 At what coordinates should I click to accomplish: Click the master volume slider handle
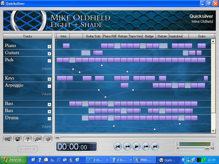click(x=207, y=148)
